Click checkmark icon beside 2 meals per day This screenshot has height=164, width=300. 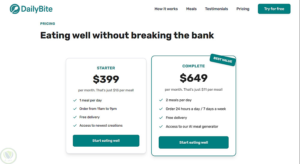[161, 100]
